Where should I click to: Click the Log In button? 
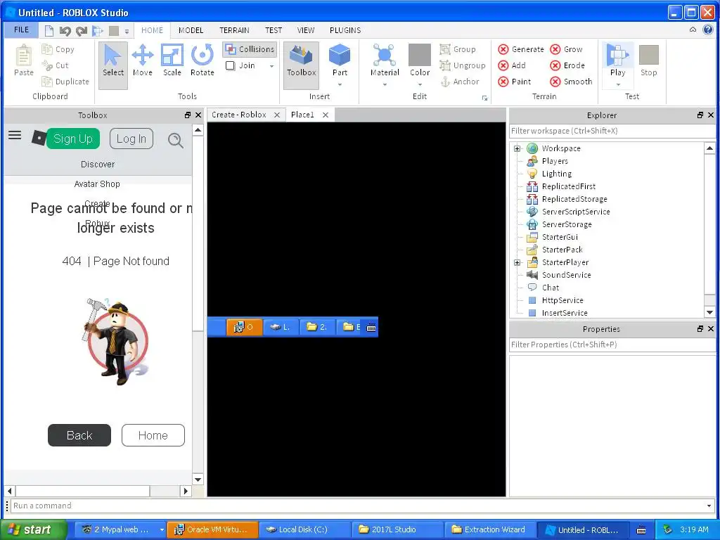point(131,139)
